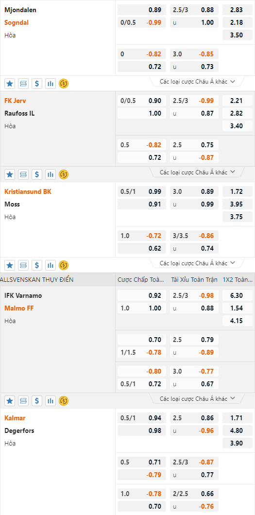The height and width of the screenshot is (515, 255).
Task: Open the dollar icon under FK Jerv match
Action: point(37,174)
